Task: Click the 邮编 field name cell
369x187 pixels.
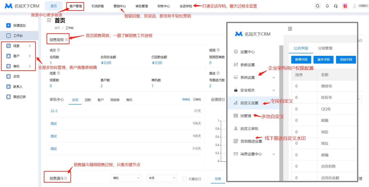Action: (337, 155)
